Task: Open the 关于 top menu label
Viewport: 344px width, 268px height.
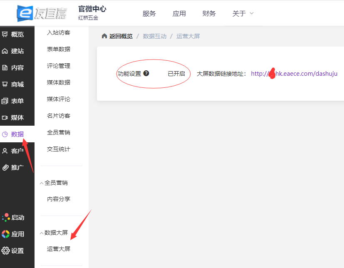Action: 239,14
